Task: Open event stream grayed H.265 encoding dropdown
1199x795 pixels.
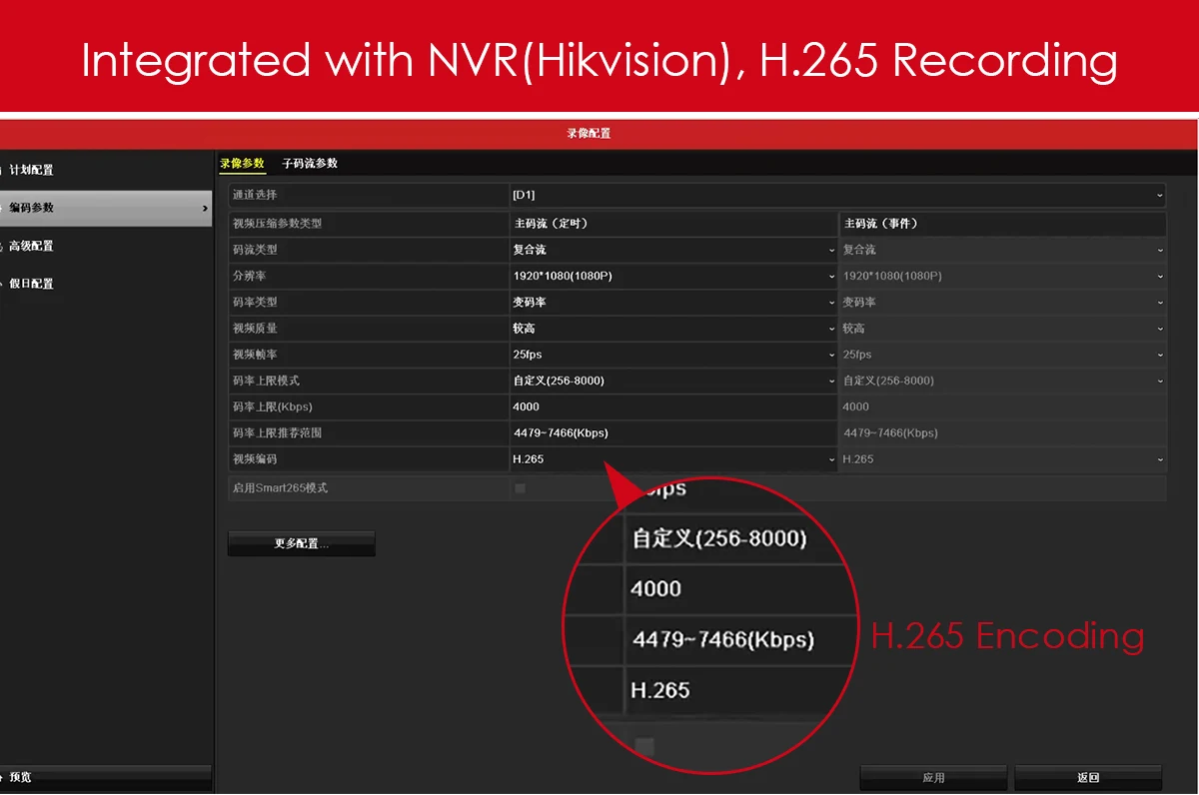Action: (1003, 459)
